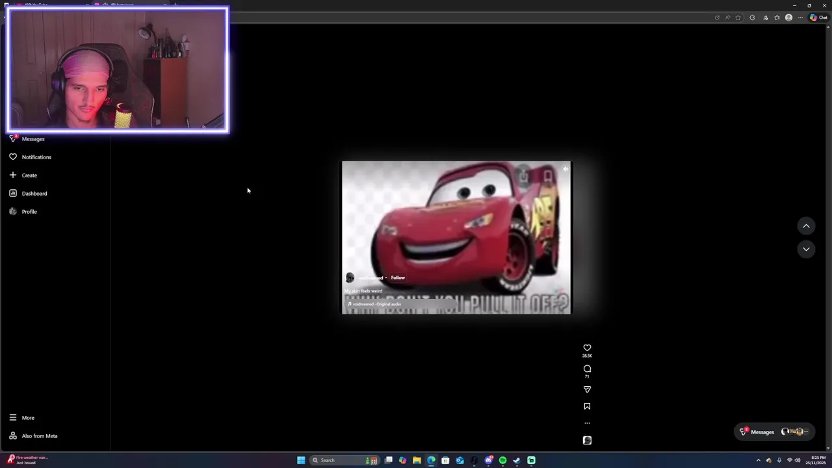
Task: Share the reel using the paper plane icon
Action: click(x=587, y=389)
